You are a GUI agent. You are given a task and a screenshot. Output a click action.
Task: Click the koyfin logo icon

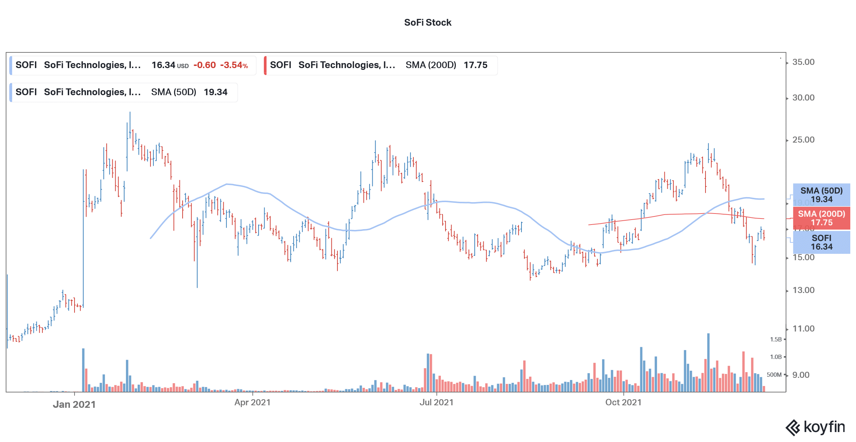(793, 428)
